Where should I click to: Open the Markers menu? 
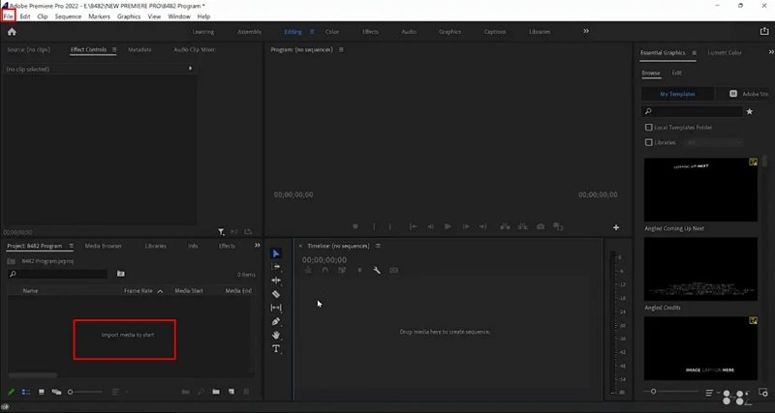click(99, 16)
